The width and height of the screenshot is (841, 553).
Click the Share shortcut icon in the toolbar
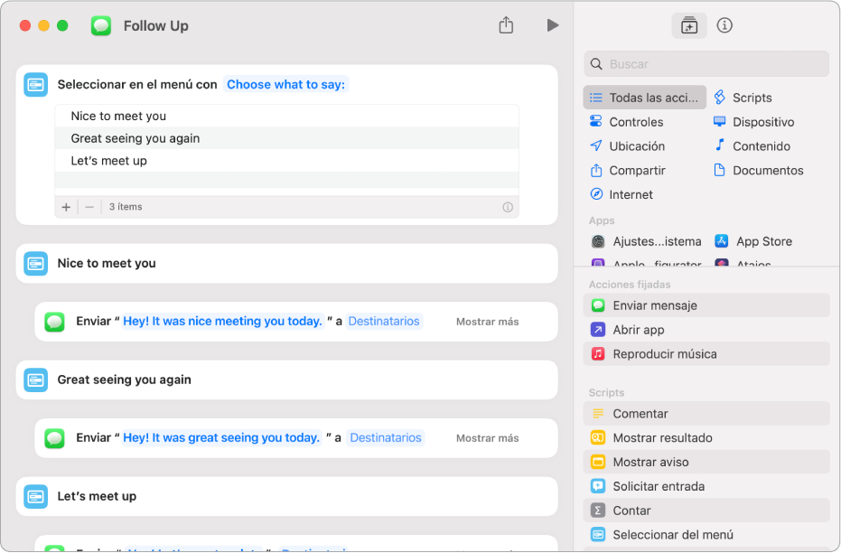[506, 25]
